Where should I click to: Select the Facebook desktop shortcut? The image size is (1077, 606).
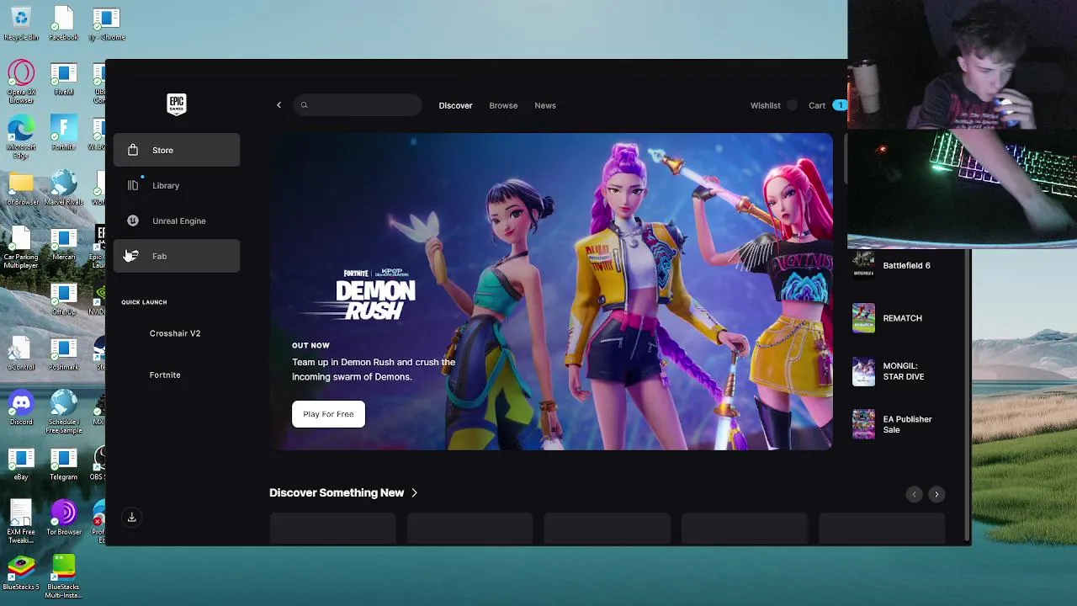point(63,24)
